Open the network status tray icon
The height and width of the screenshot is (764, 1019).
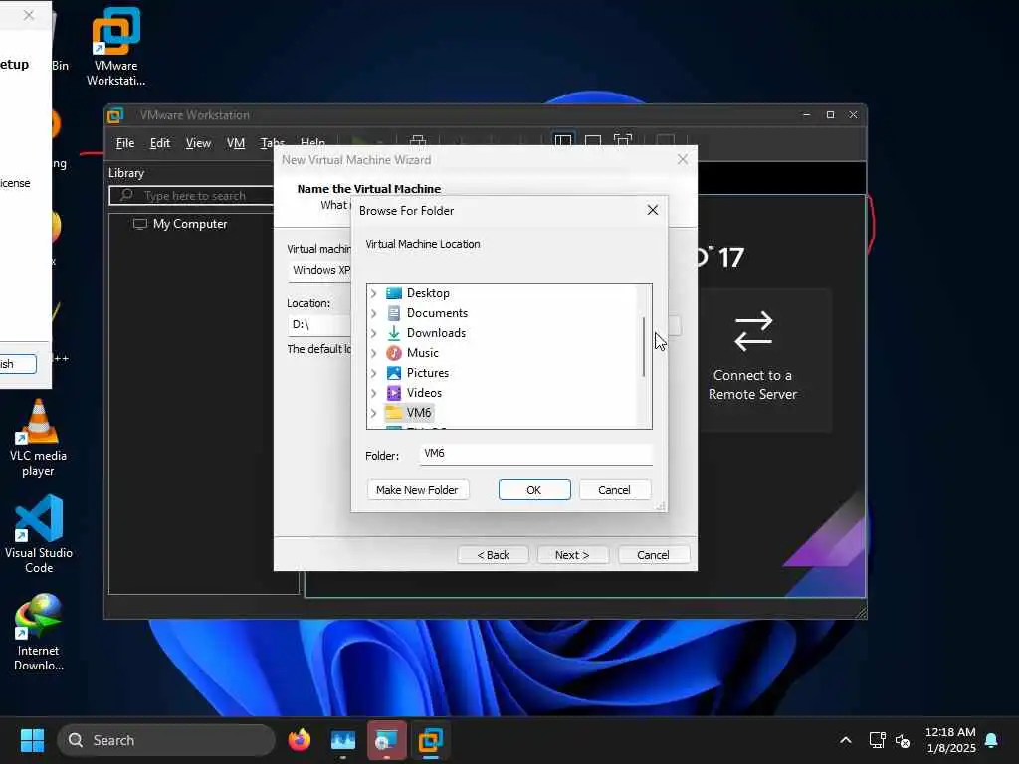(877, 740)
